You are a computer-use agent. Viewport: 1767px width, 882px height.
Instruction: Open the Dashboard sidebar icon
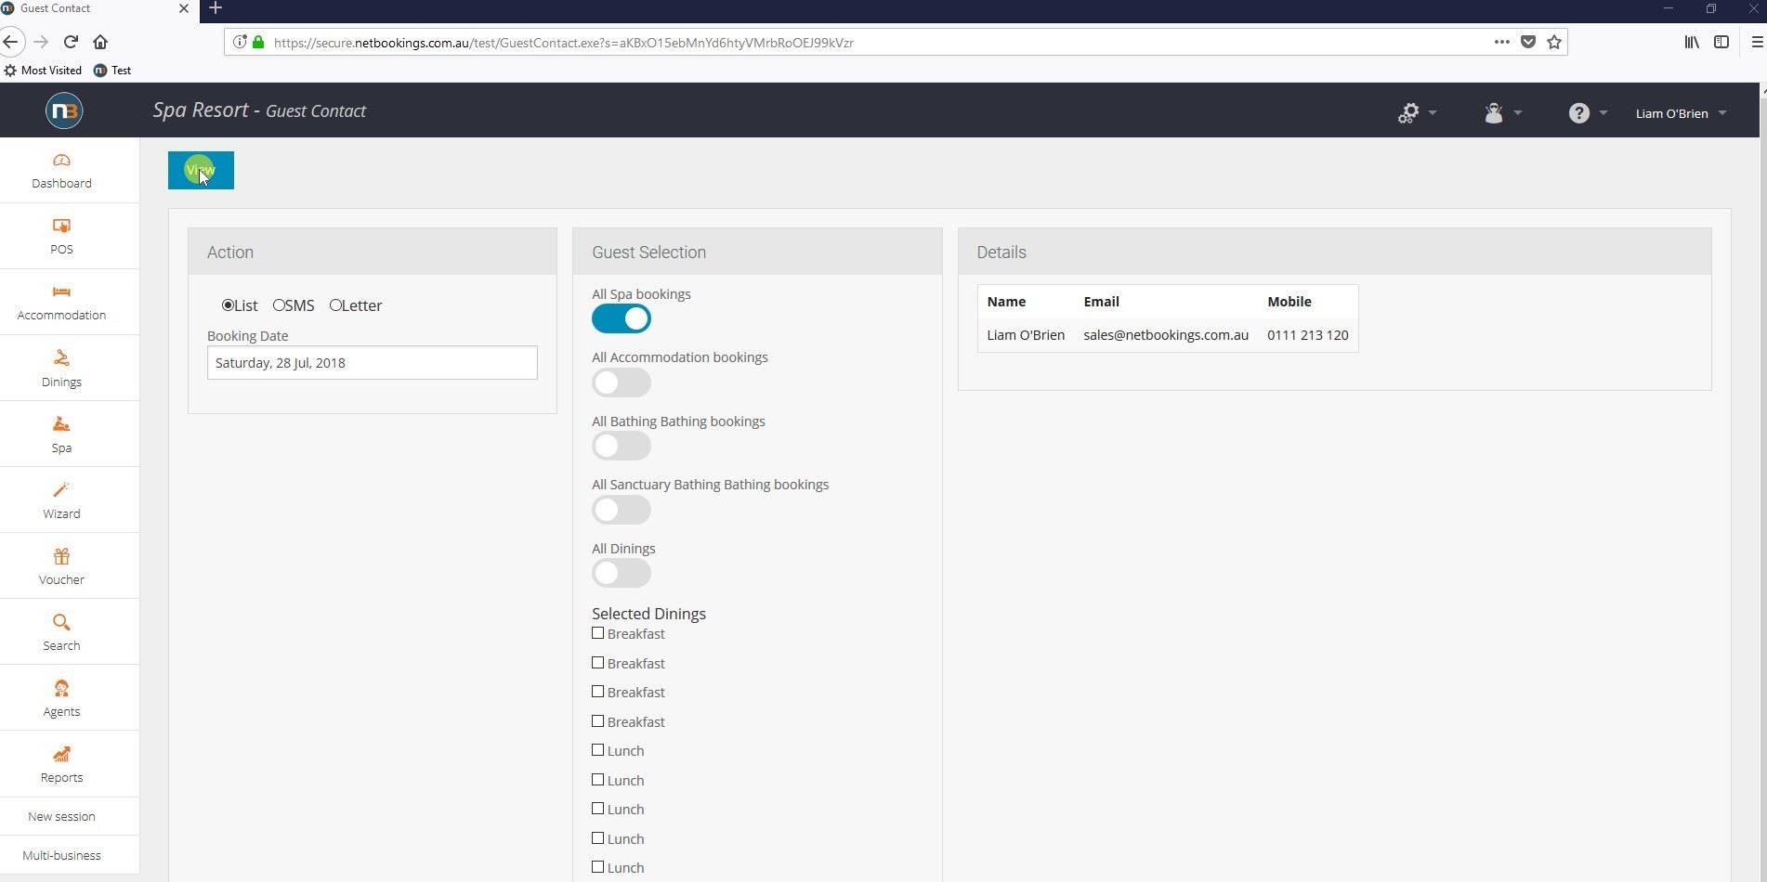pyautogui.click(x=61, y=161)
